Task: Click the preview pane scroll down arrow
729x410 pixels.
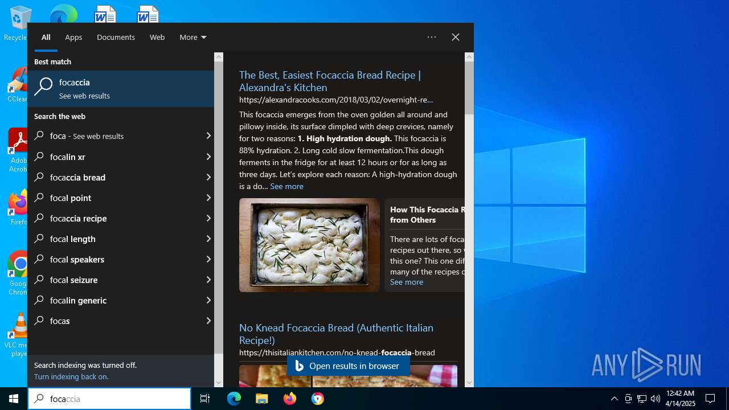Action: 469,383
